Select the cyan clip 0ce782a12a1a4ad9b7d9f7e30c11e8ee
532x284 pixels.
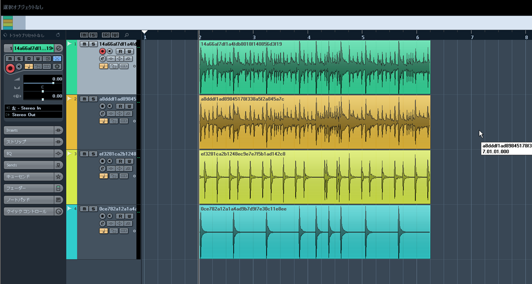pyautogui.click(x=314, y=232)
